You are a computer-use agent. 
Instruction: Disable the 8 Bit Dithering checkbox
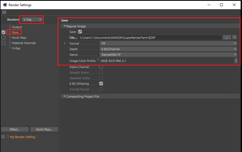(x=101, y=84)
